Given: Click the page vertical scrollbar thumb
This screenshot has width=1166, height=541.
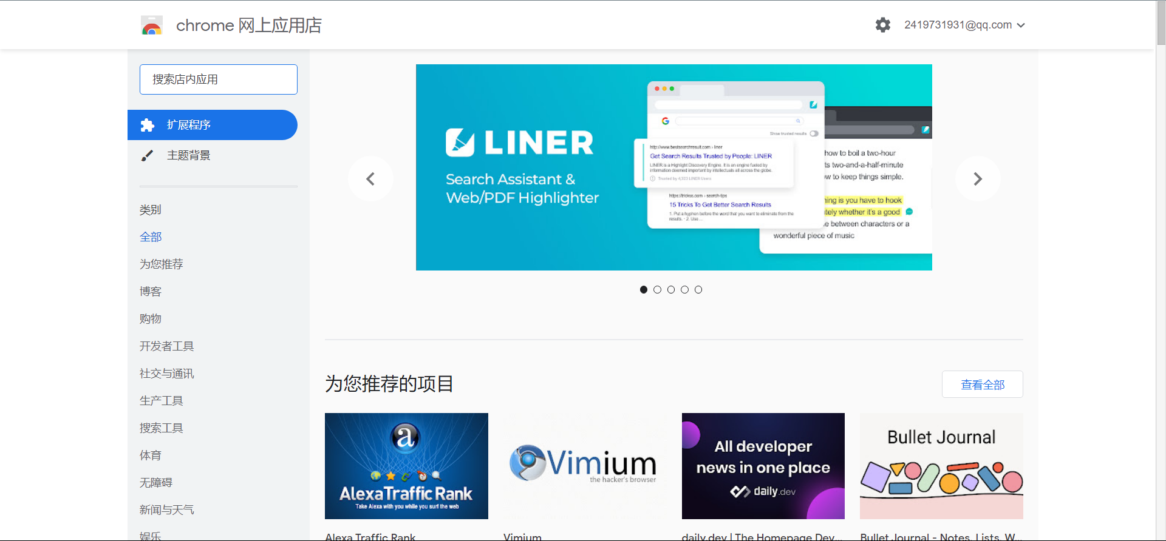Looking at the screenshot, I should [x=1161, y=23].
